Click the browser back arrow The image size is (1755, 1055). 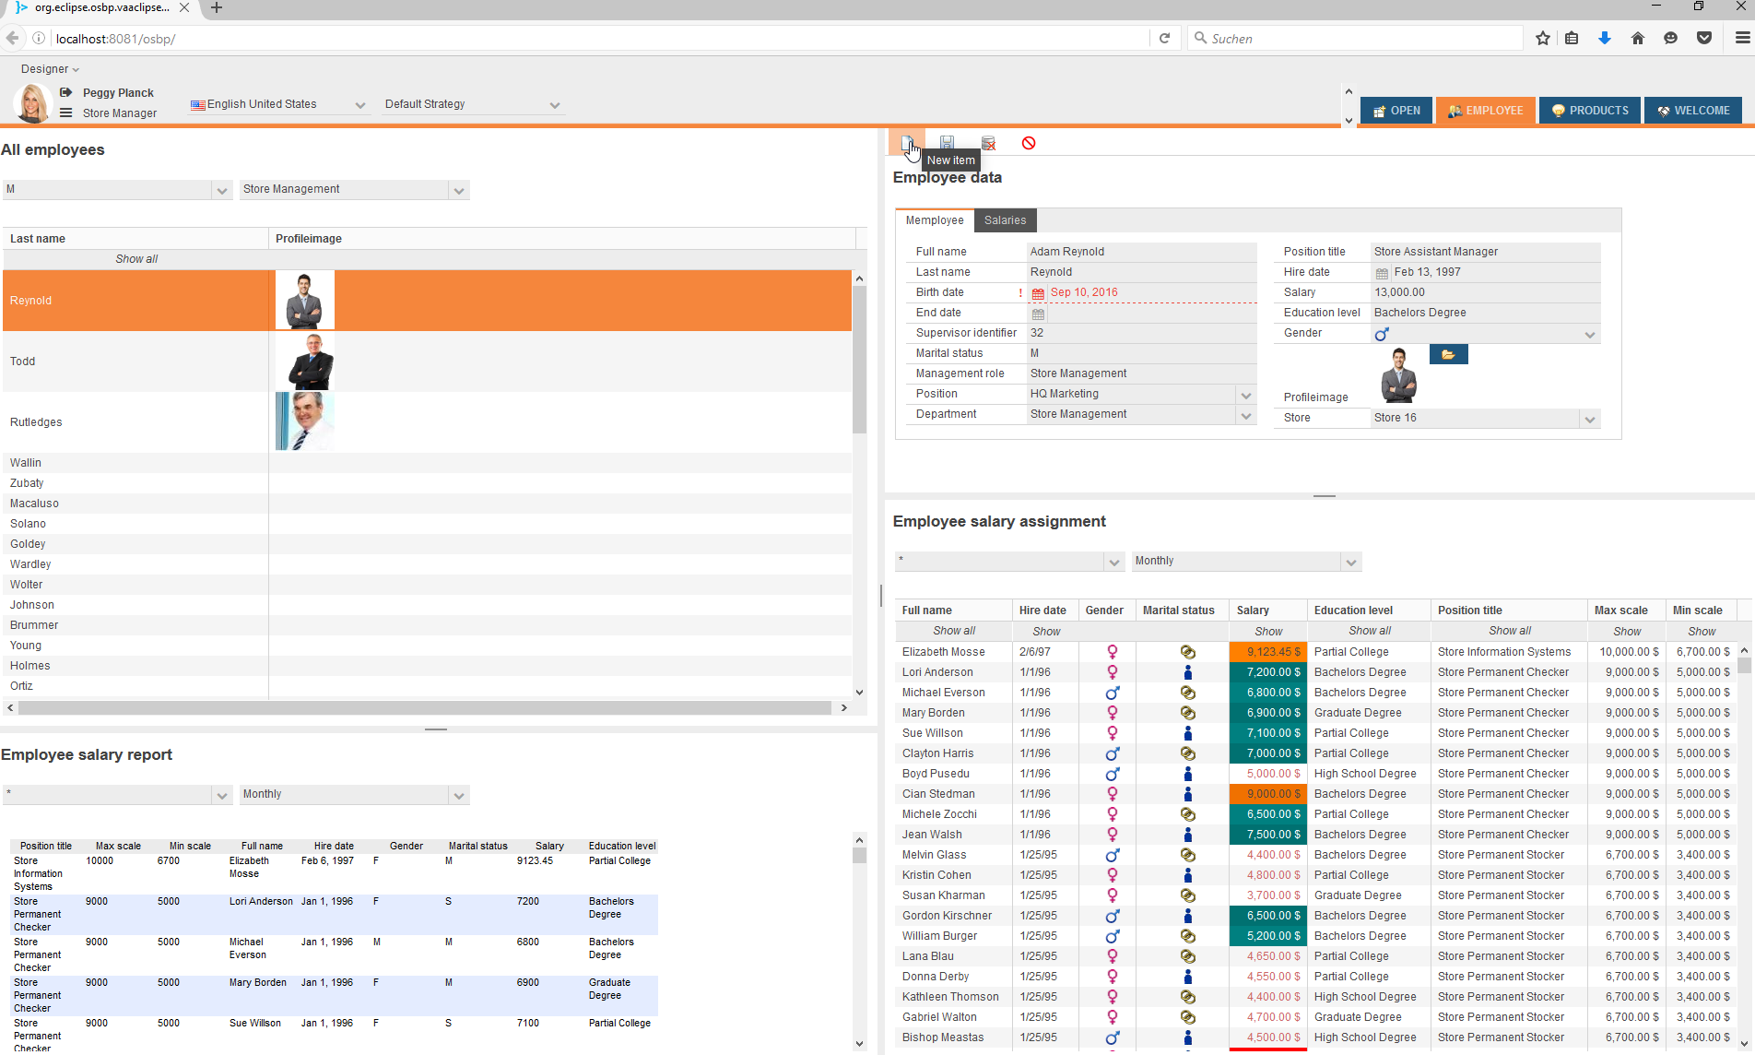[13, 39]
